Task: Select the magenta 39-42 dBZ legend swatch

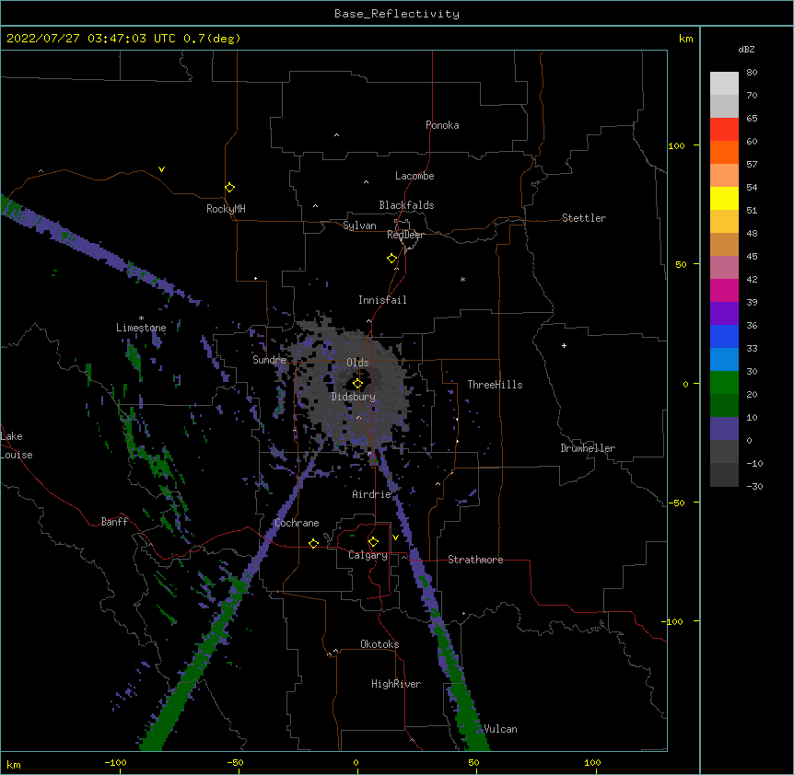Action: 724,290
